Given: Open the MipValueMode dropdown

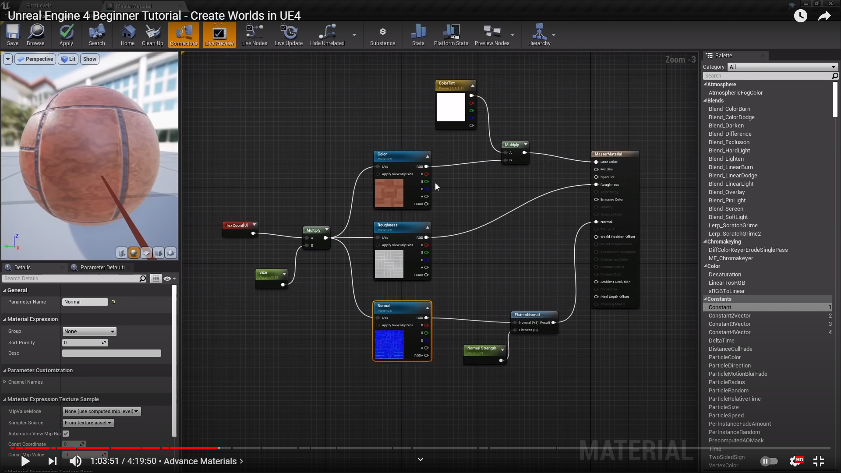Looking at the screenshot, I should pyautogui.click(x=101, y=411).
